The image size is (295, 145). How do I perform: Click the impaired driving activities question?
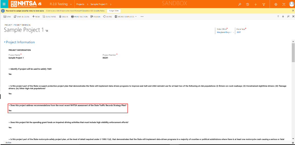click(x=68, y=122)
